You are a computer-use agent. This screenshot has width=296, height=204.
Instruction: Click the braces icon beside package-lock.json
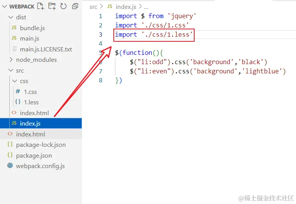tap(10, 144)
